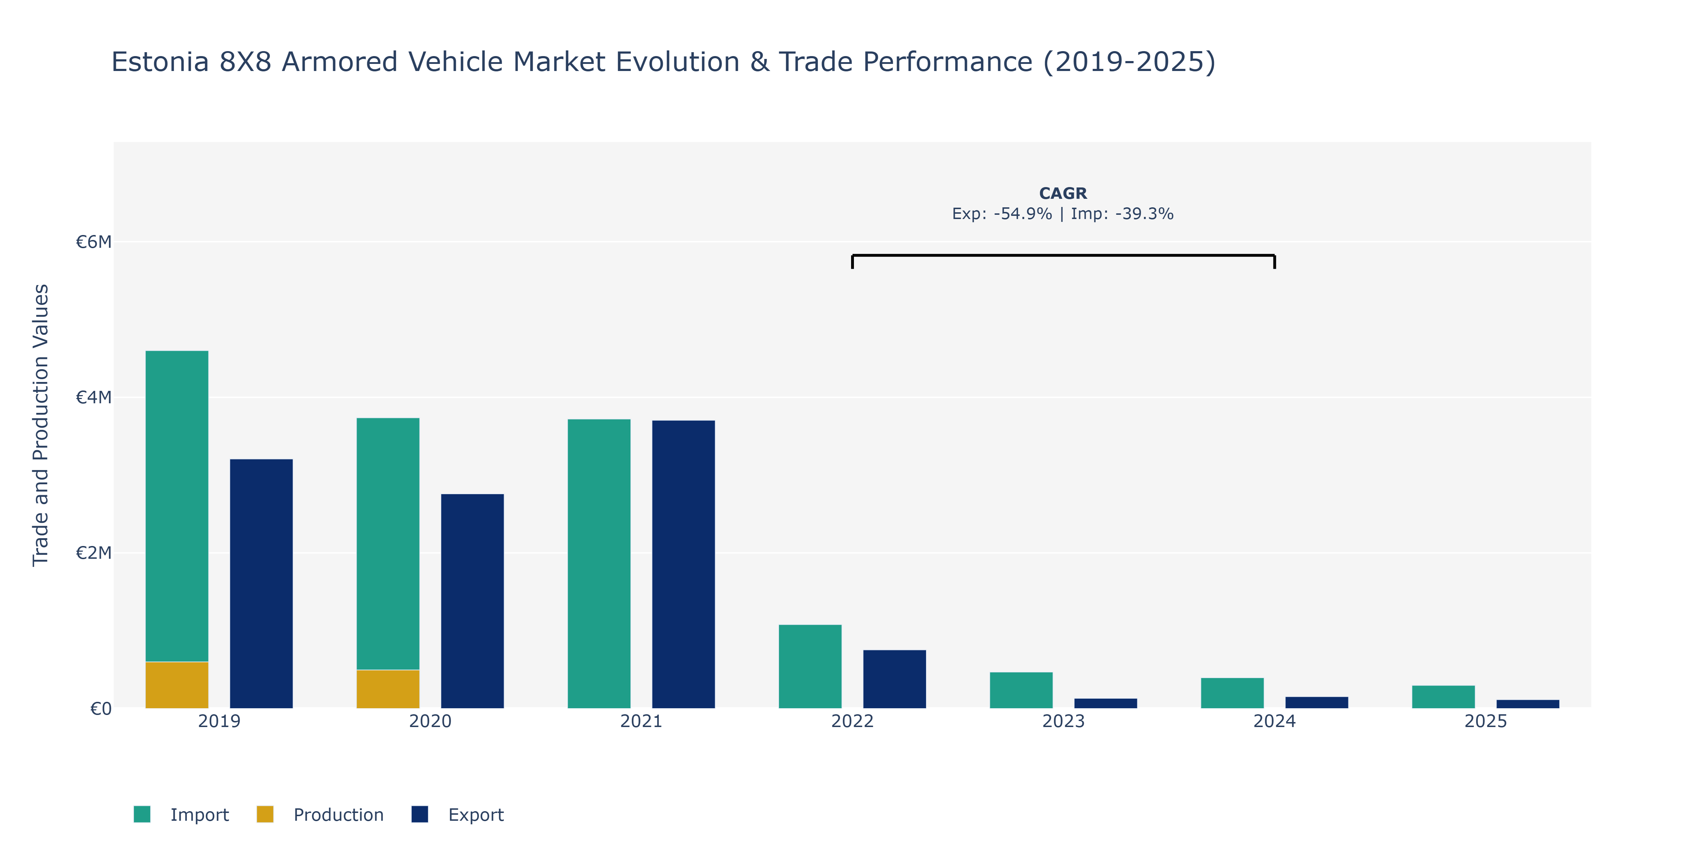
Task: Select the 2023 green Import bar
Action: [1021, 690]
